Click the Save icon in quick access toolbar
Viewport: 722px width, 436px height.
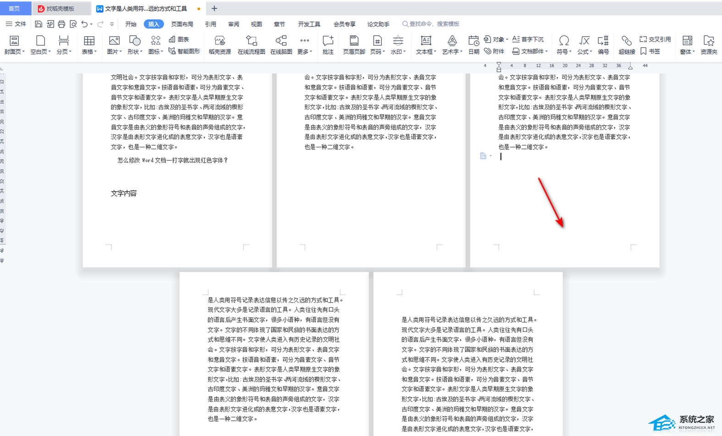coord(39,24)
